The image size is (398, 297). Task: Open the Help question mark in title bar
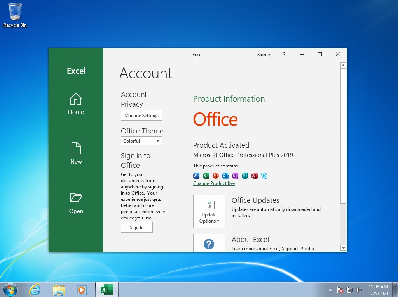coord(284,54)
